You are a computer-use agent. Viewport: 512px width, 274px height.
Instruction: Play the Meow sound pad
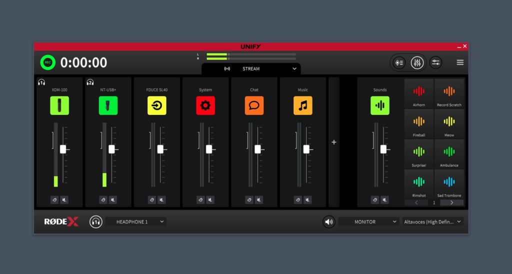pyautogui.click(x=449, y=124)
